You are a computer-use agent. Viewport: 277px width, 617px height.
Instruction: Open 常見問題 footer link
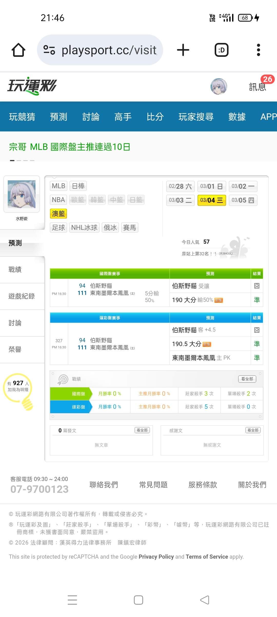click(153, 485)
